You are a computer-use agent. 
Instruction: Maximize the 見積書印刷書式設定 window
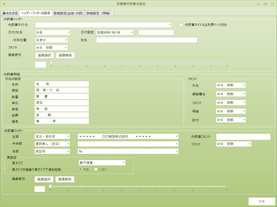tap(265, 4)
